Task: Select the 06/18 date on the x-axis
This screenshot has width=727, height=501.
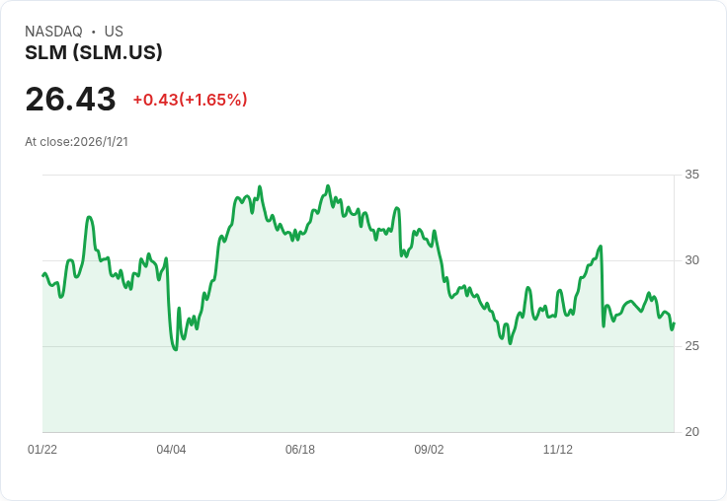Action: point(300,450)
